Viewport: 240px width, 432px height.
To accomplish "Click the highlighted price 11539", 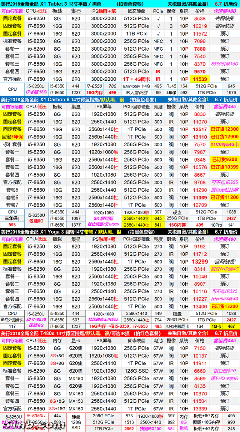I will click(200, 79).
